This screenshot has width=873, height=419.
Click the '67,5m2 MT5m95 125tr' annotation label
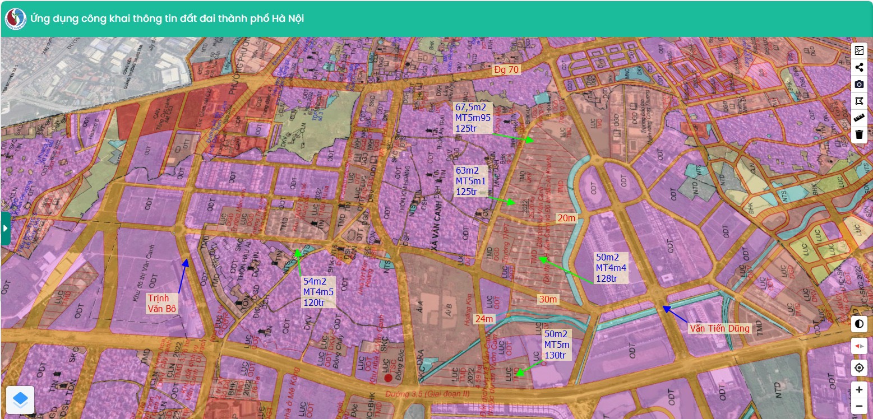[473, 118]
